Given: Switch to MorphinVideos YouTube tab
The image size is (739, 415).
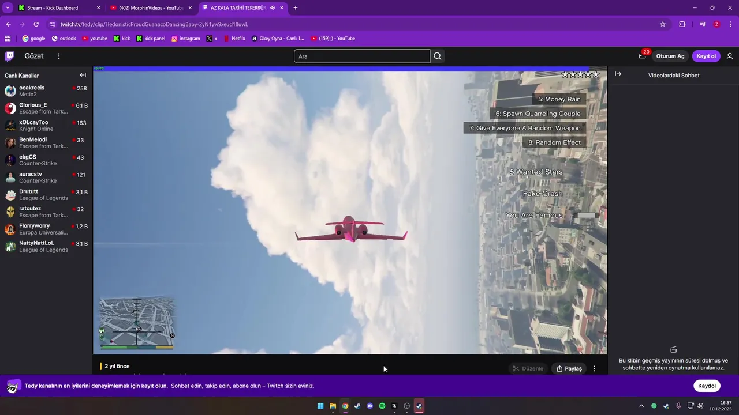Looking at the screenshot, I should (x=151, y=8).
